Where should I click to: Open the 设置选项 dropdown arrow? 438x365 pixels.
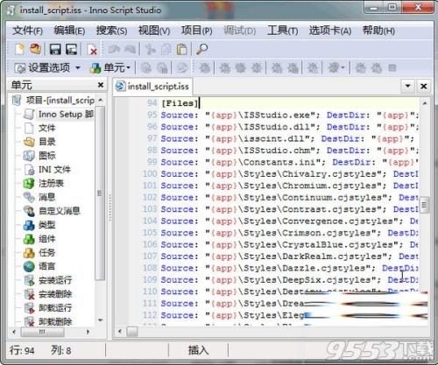coord(78,68)
